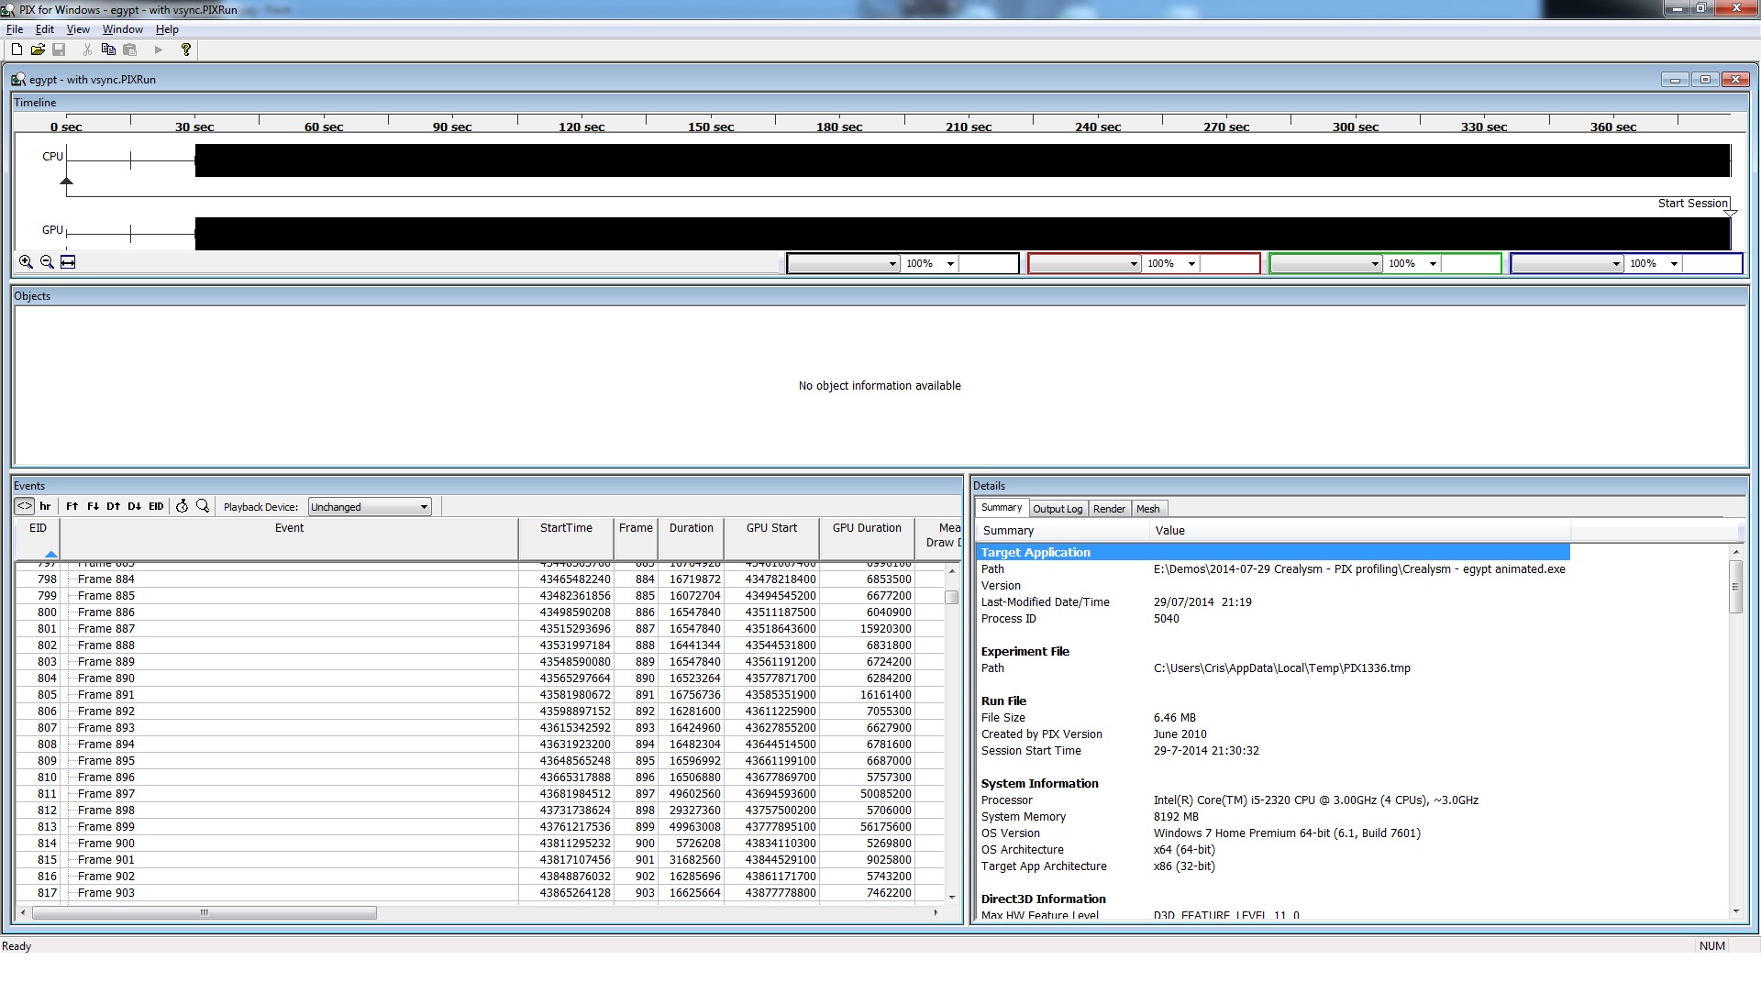Click the New Experiment toolbar icon
The width and height of the screenshot is (1761, 1004).
tap(17, 50)
